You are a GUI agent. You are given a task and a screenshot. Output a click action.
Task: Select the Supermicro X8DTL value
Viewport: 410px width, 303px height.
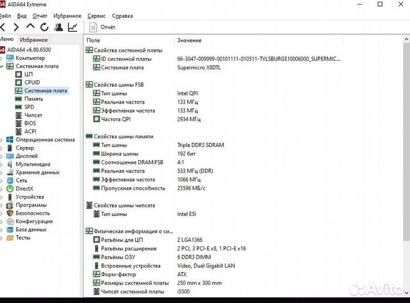tap(199, 68)
